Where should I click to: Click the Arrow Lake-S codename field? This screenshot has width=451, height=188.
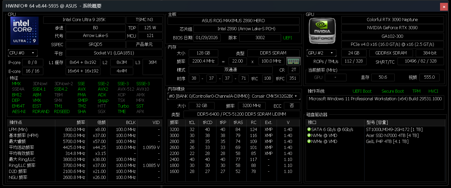click(95, 36)
